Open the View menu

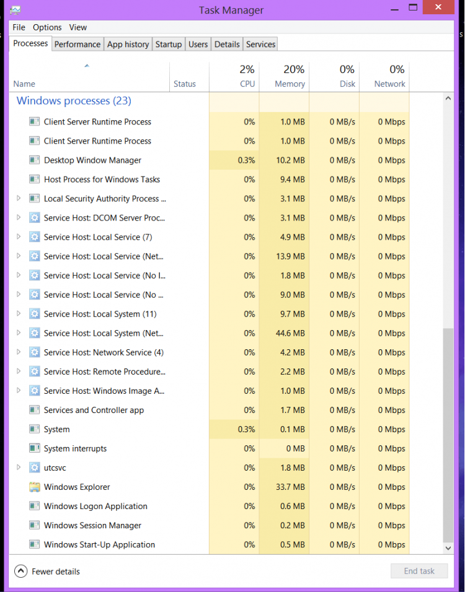click(x=78, y=27)
